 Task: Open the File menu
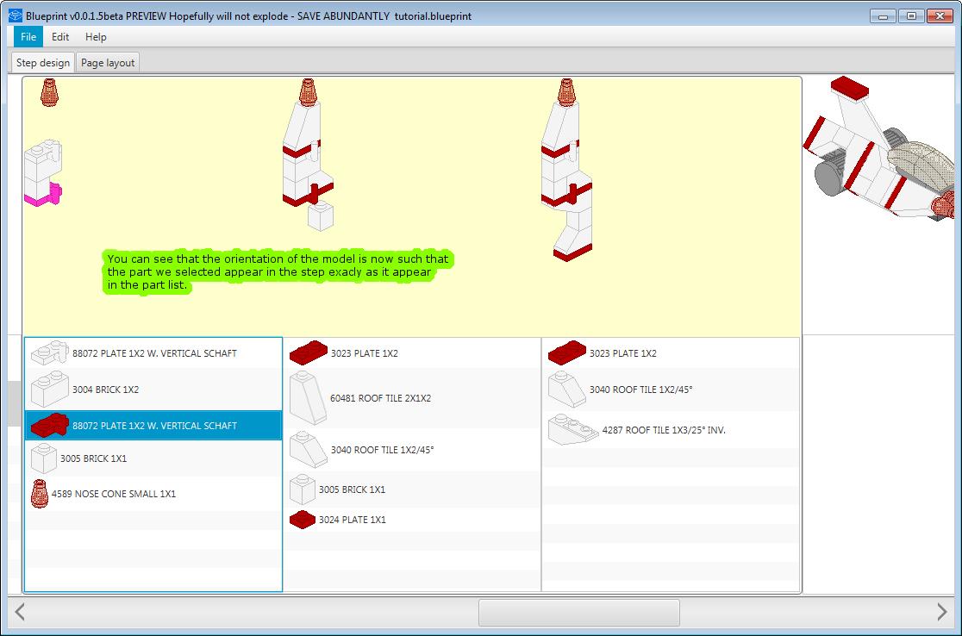click(x=28, y=37)
